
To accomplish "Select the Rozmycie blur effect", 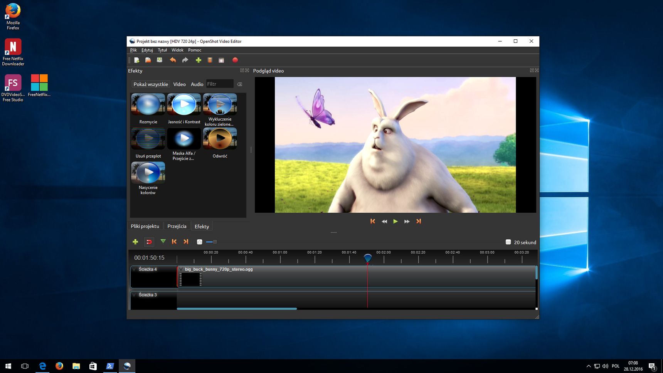I will click(148, 109).
